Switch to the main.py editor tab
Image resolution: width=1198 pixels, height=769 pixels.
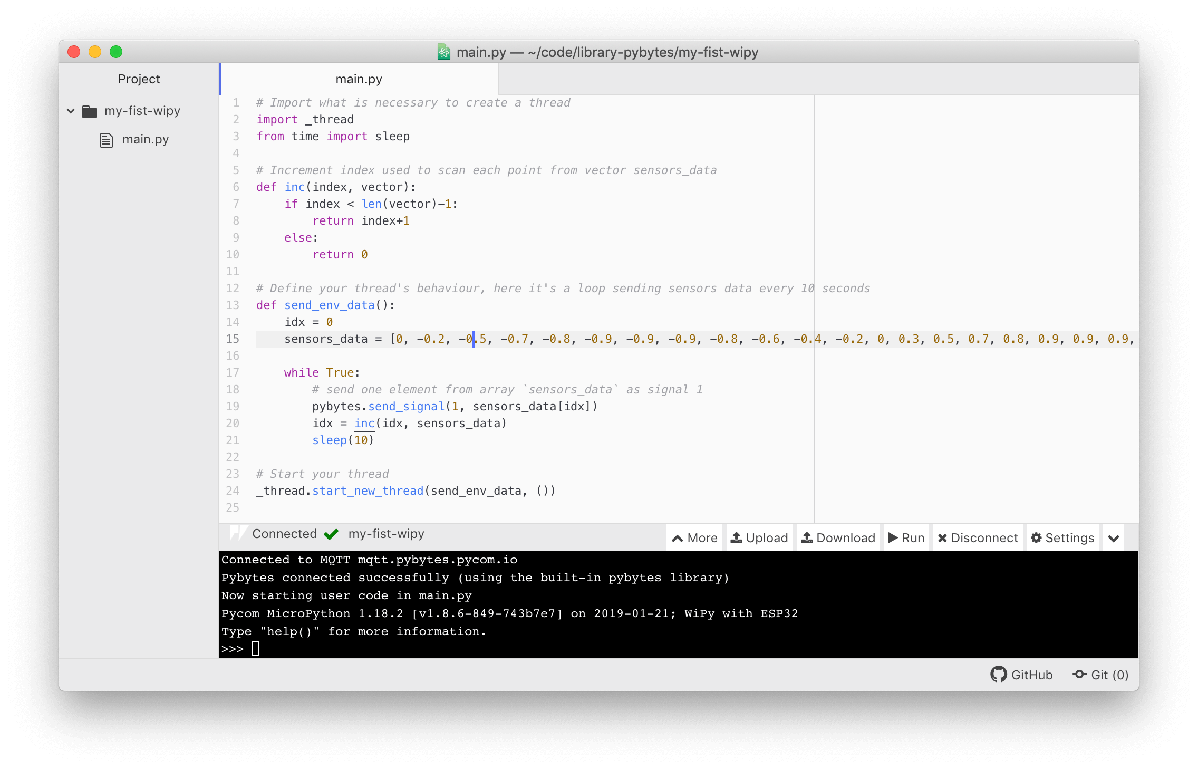(x=359, y=79)
